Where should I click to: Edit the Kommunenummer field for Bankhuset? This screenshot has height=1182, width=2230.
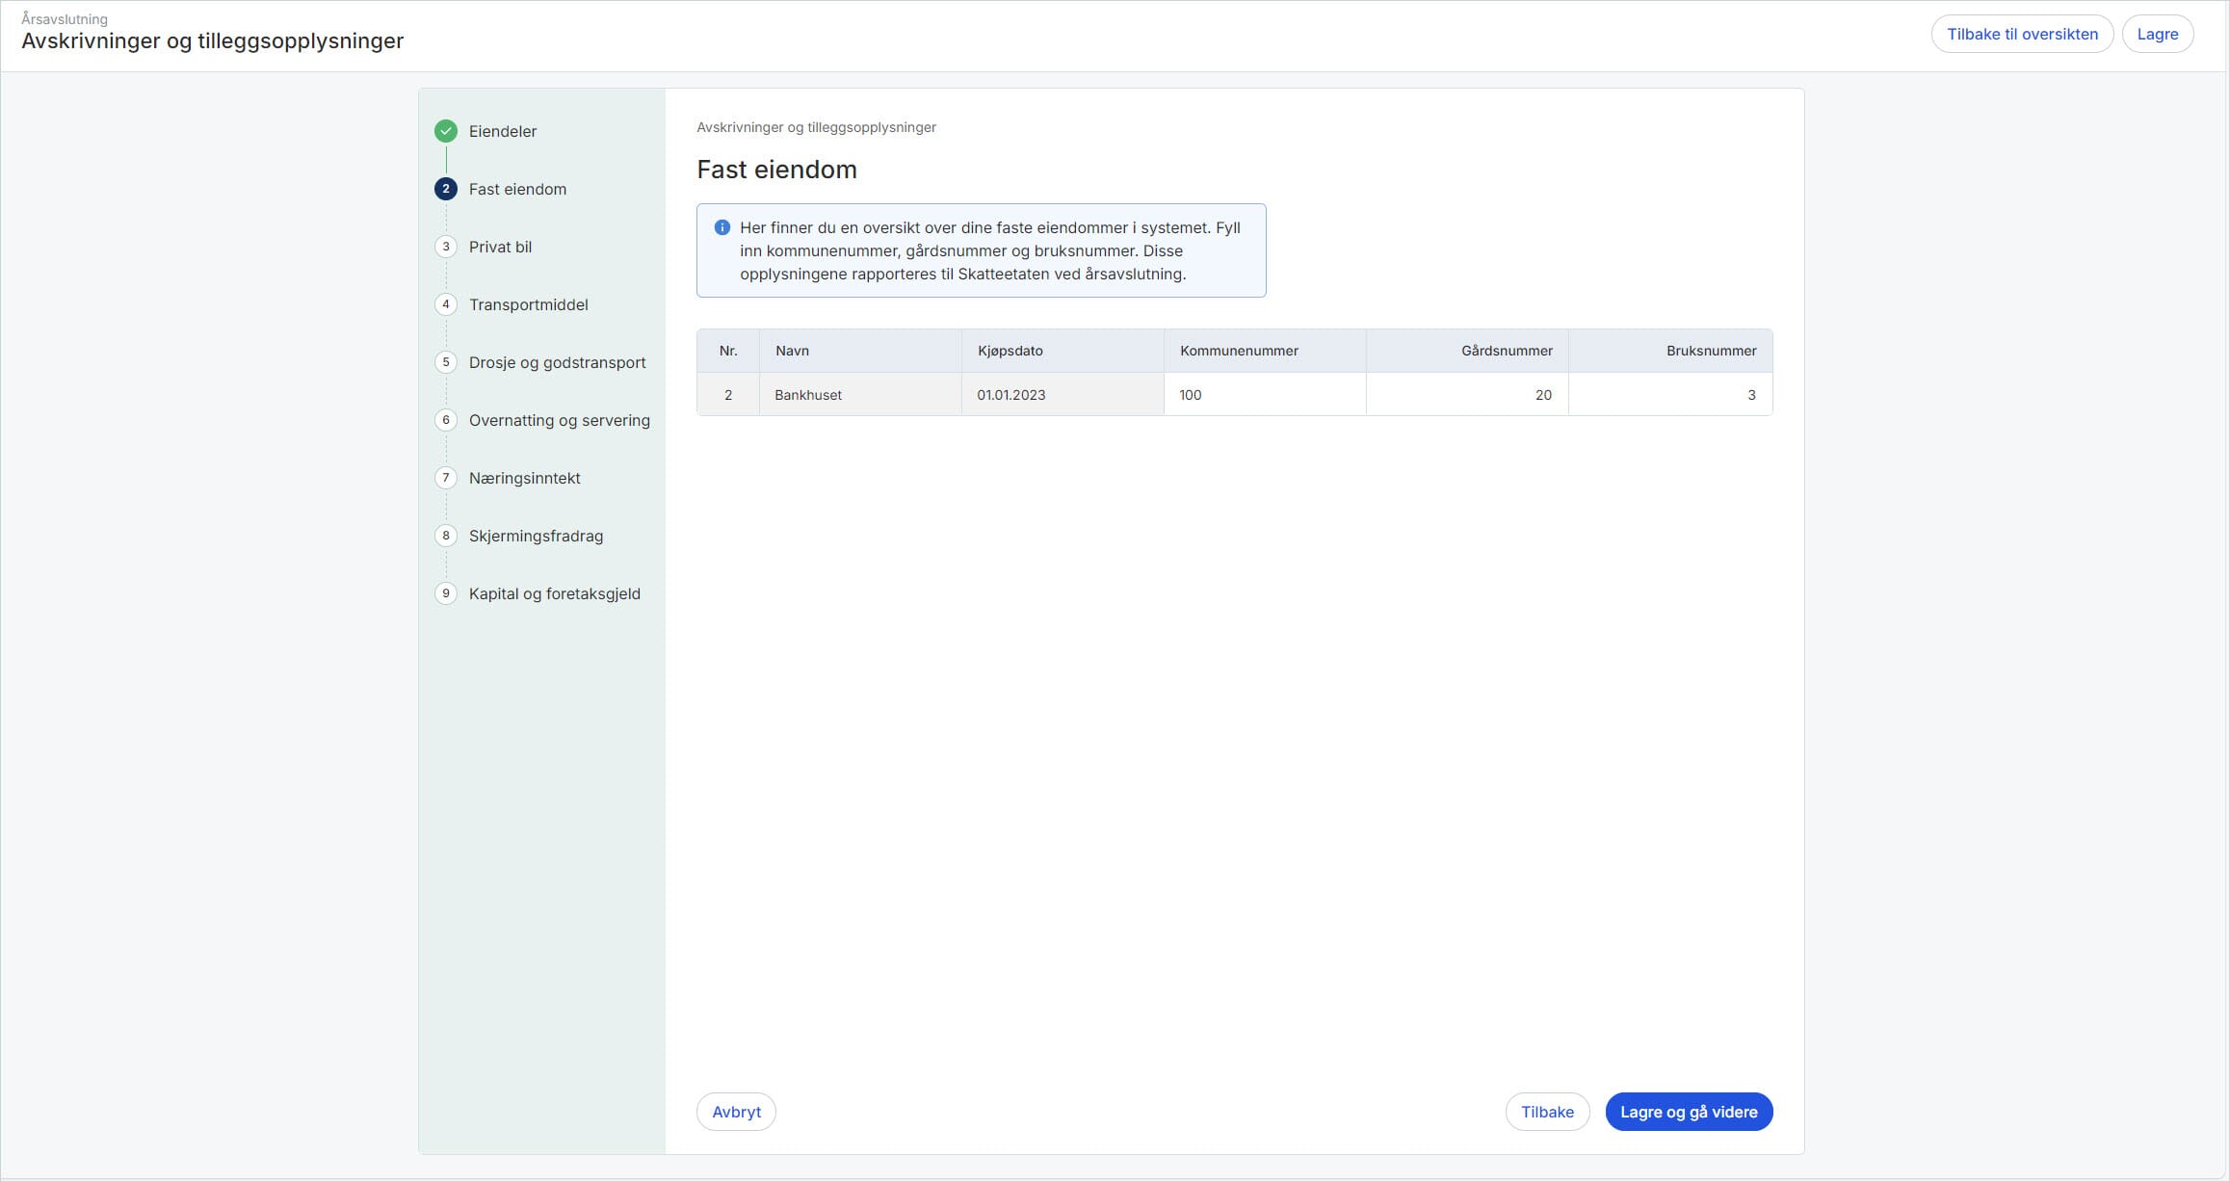tap(1264, 395)
